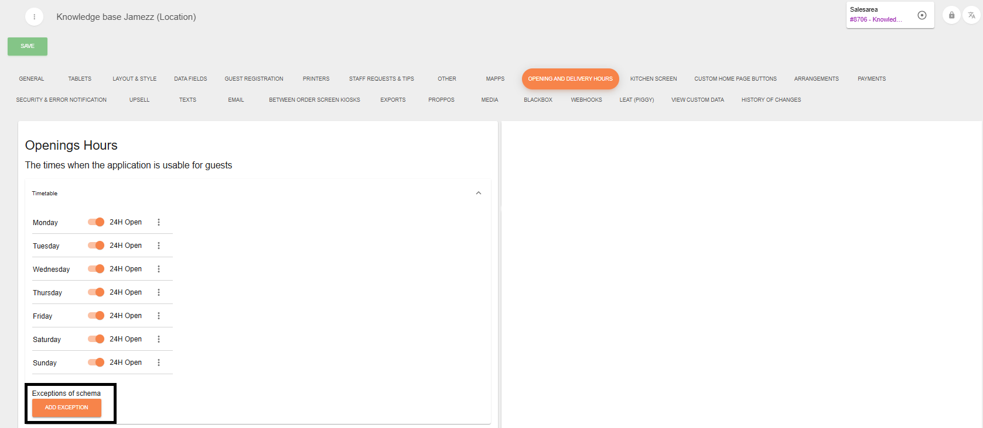Open Monday's three-dot options menu
The width and height of the screenshot is (983, 428).
(x=159, y=222)
